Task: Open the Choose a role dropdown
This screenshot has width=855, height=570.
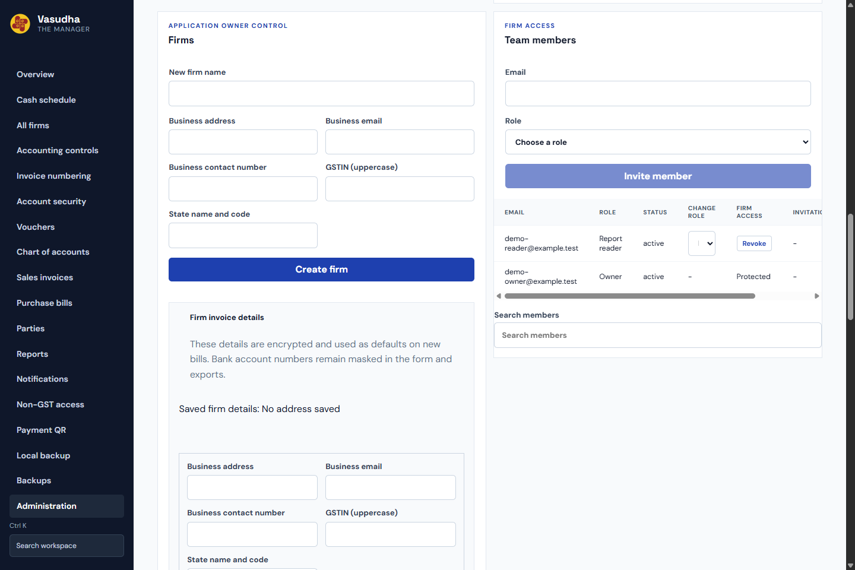Action: click(658, 142)
